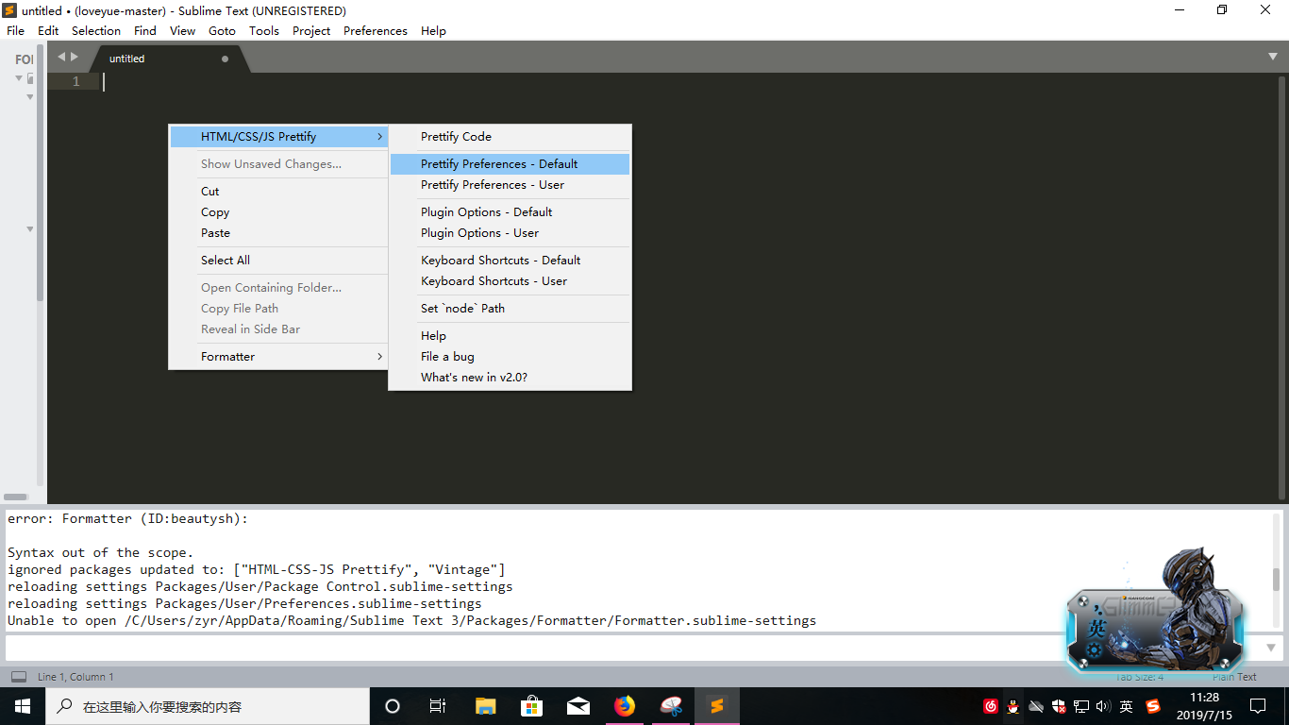
Task: Open the notification center icon
Action: (1257, 706)
